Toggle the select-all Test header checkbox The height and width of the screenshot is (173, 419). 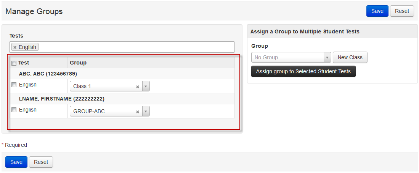(x=14, y=63)
